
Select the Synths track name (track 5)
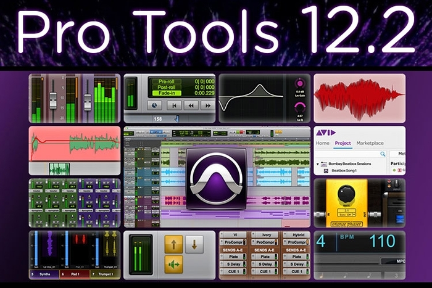44,274
